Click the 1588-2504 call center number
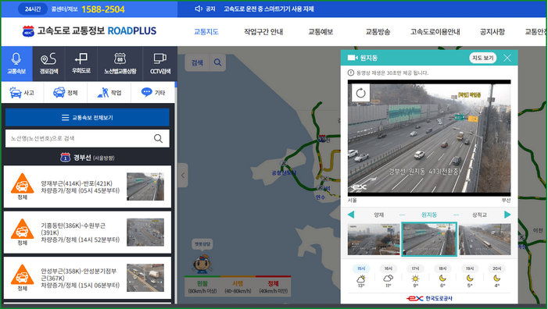The width and height of the screenshot is (548, 309). (x=103, y=9)
